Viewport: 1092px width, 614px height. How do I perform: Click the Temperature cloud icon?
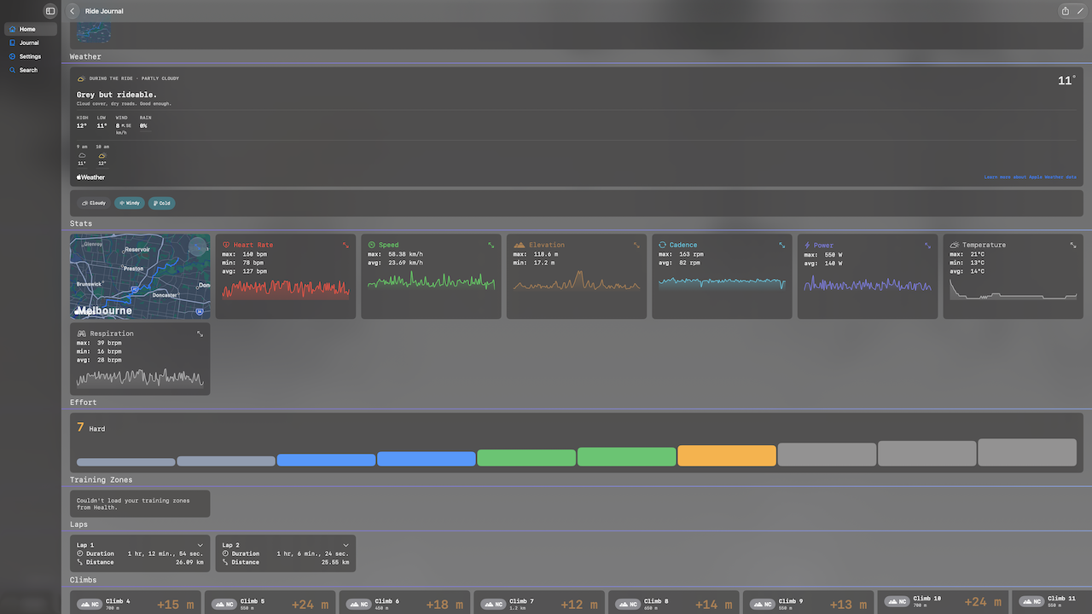pyautogui.click(x=955, y=245)
